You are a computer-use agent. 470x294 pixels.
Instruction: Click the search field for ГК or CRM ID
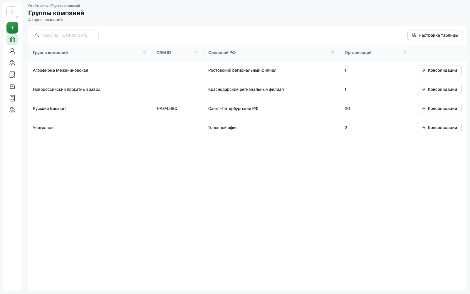pyautogui.click(x=65, y=35)
